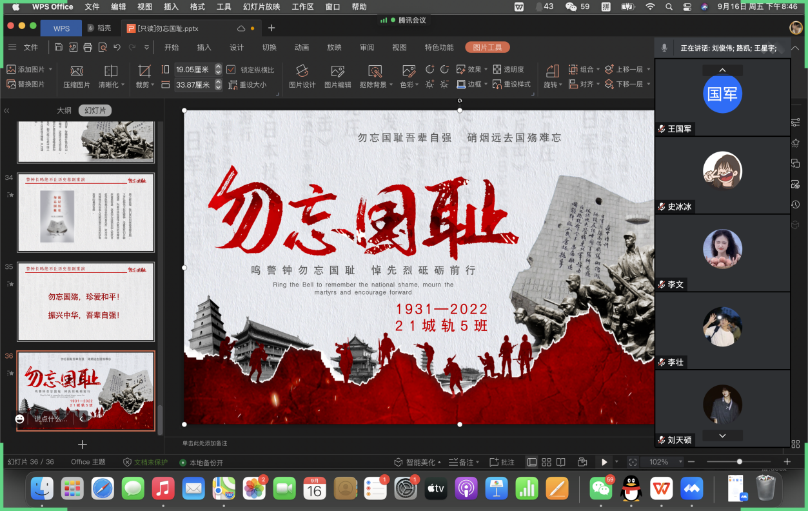This screenshot has height=511, width=808.
Task: Click the save icon in quick toolbar
Action: (59, 47)
